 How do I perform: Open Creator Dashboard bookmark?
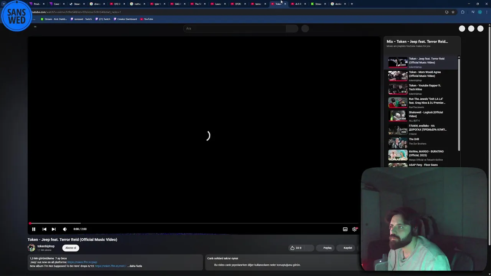pos(125,19)
